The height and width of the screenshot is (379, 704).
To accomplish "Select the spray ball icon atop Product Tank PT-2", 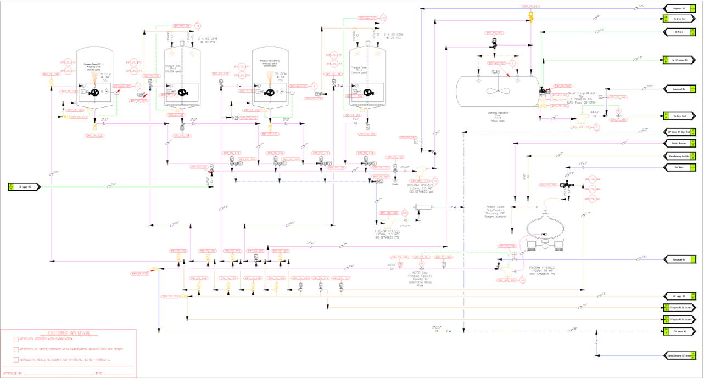I will click(x=172, y=54).
